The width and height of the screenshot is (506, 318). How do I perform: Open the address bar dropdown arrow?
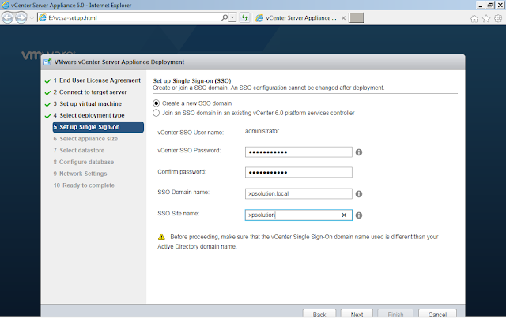[x=232, y=17]
